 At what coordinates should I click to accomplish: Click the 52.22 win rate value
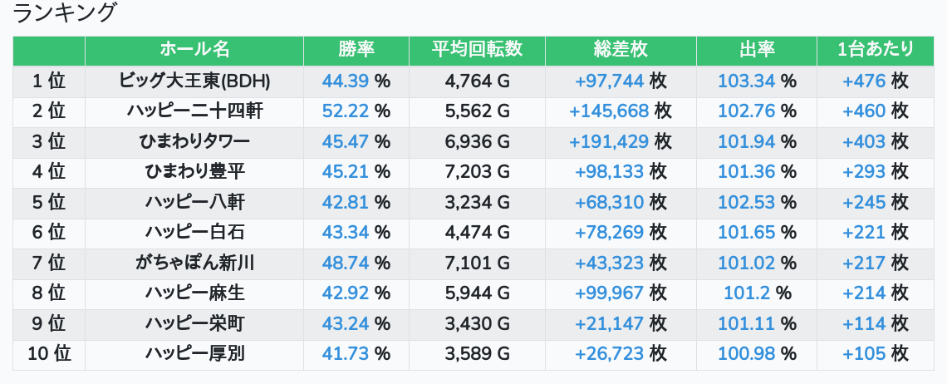click(x=346, y=111)
